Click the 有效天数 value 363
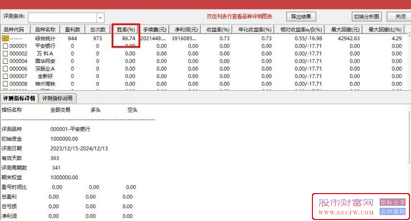411x221 pixels. tap(55, 158)
